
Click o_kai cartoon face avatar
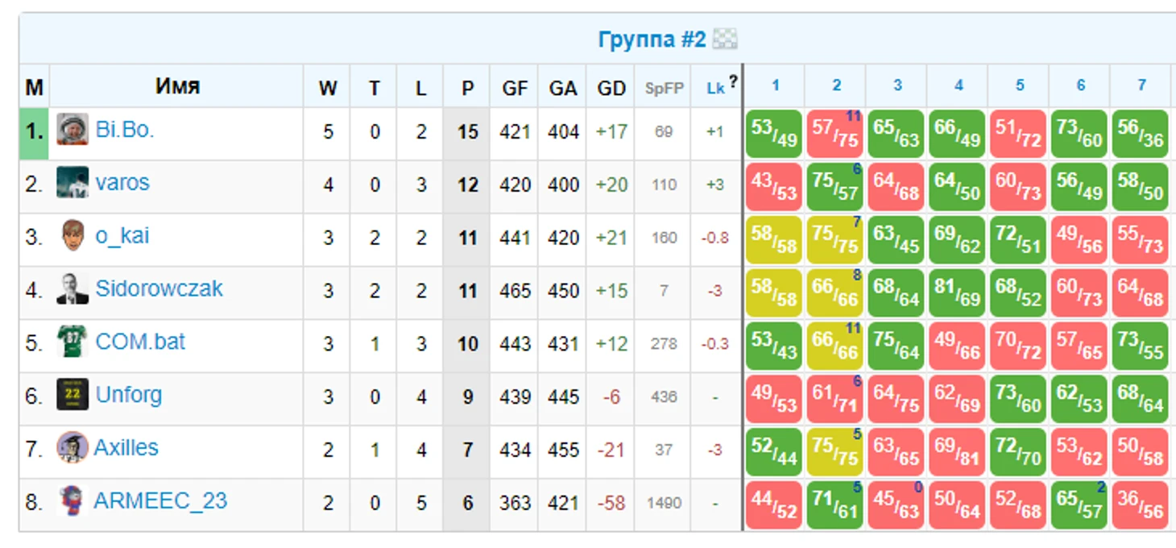pos(72,236)
